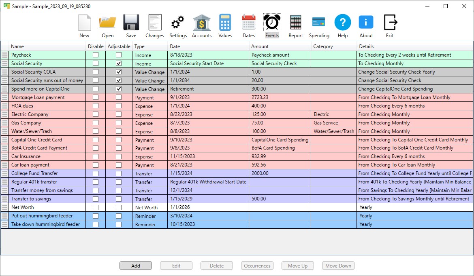The height and width of the screenshot is (276, 474).
Task: Uncheck Adjustable for Spend more on CapitalOne
Action: (119, 88)
